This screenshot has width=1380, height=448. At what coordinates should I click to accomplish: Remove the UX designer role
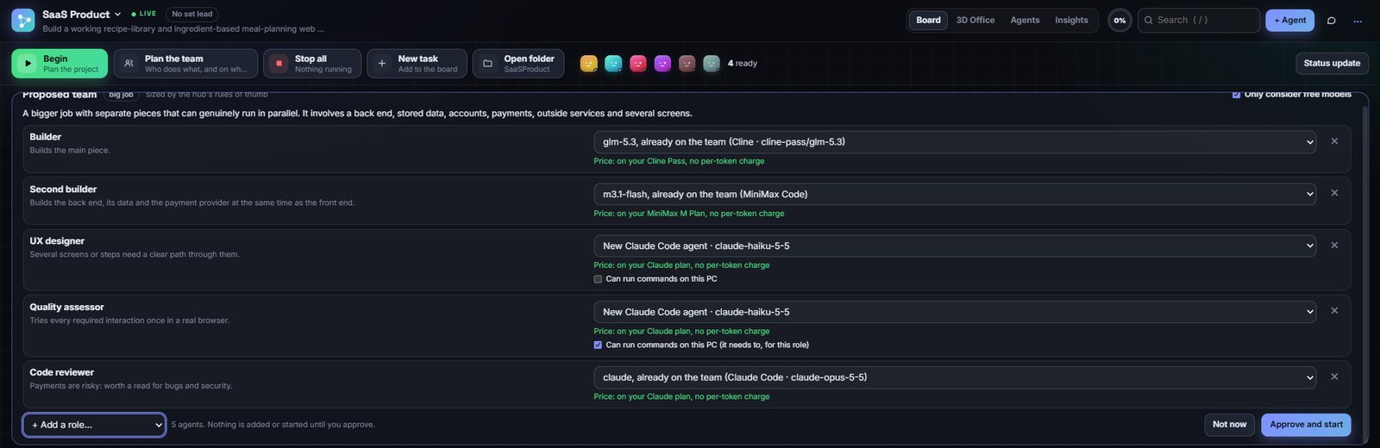[1334, 246]
